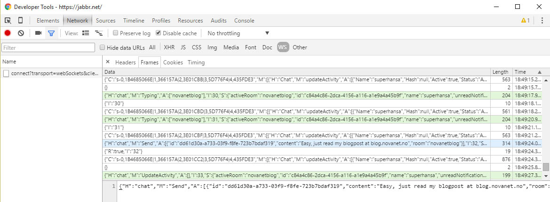The height and width of the screenshot is (202, 550).
Task: Open the No throttling dropdown
Action: click(238, 33)
